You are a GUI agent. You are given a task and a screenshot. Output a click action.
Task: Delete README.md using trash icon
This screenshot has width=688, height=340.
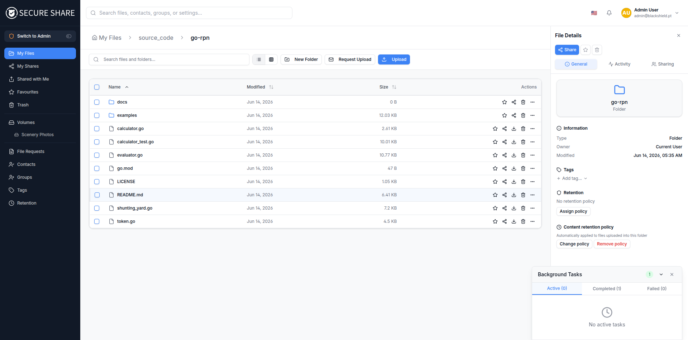[523, 195]
